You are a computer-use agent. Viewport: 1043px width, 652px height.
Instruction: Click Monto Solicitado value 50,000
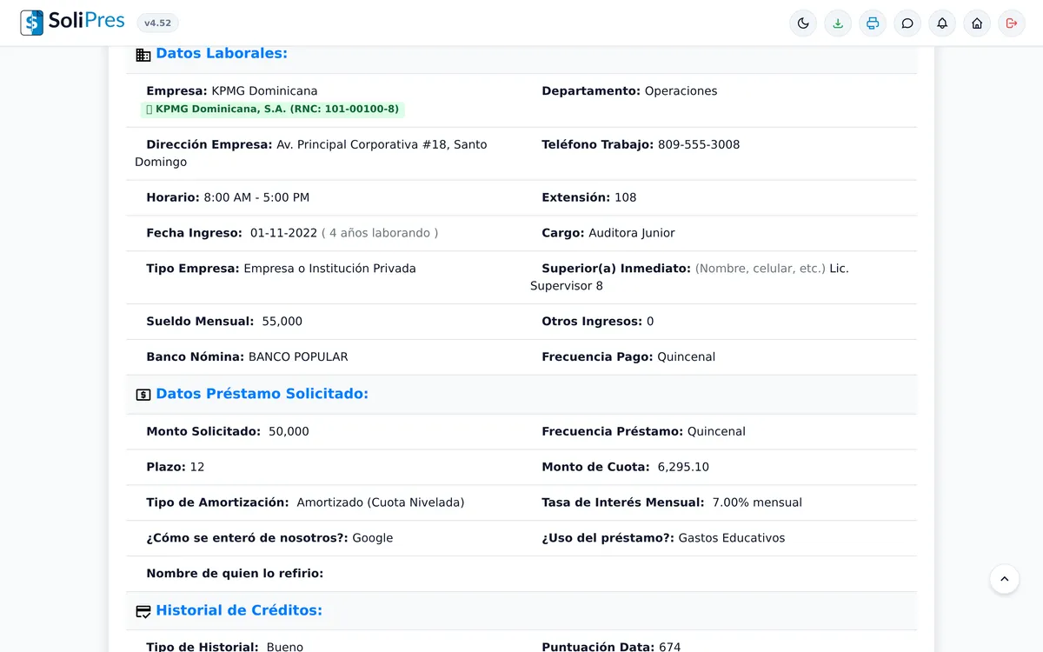point(289,432)
